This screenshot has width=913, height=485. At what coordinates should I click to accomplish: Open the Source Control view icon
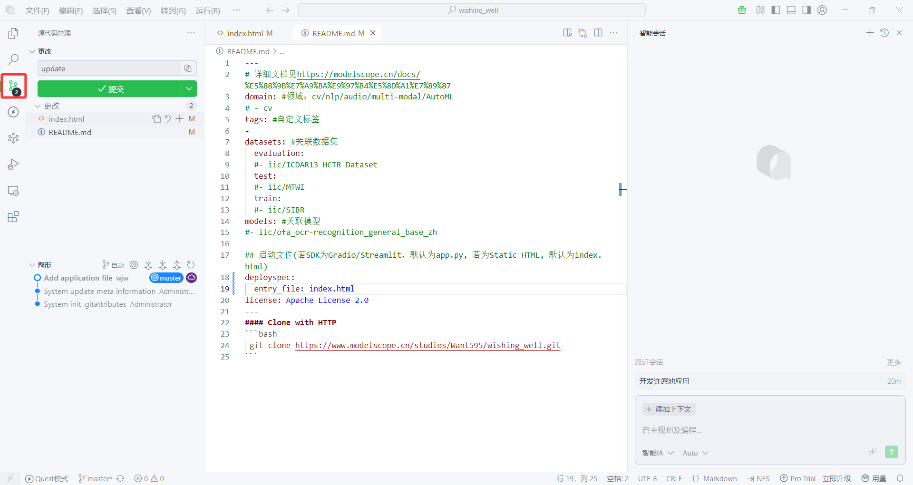[x=13, y=86]
